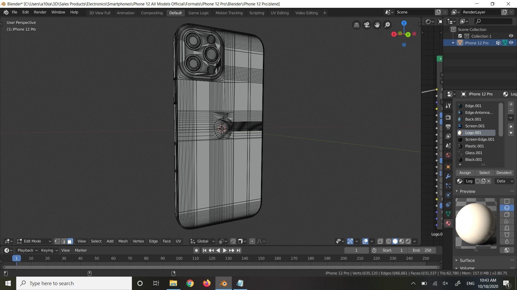
Task: Move material slot down arrow
Action: coord(511,133)
